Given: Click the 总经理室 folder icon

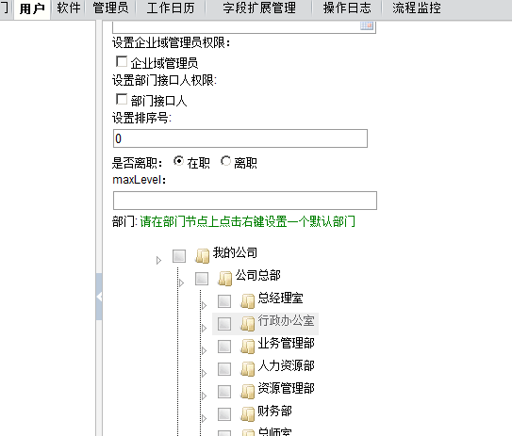Looking at the screenshot, I should click(247, 301).
